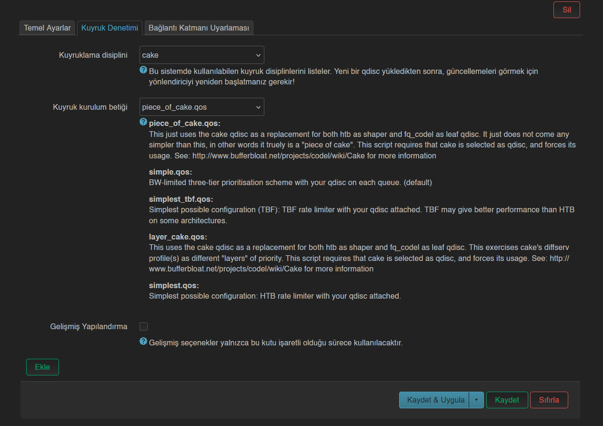Click the green Ekle button
The height and width of the screenshot is (426, 603).
[42, 367]
